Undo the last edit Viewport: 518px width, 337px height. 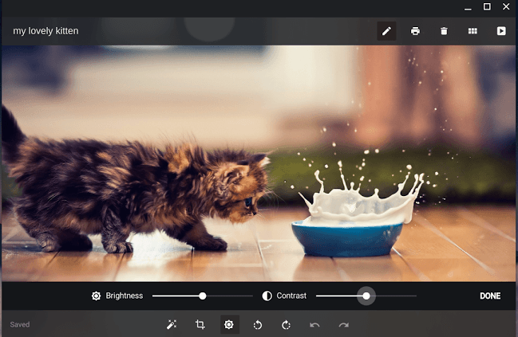point(314,324)
